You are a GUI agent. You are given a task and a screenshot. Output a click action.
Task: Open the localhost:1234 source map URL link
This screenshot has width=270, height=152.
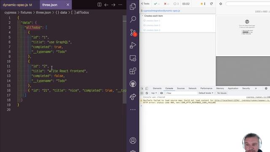click(x=242, y=100)
